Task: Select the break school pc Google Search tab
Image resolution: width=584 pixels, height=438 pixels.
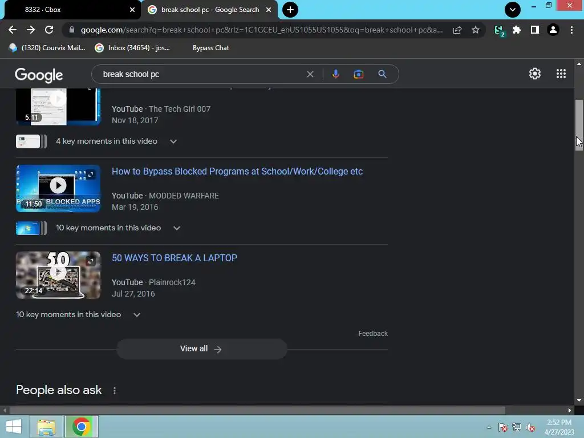Action: point(210,10)
